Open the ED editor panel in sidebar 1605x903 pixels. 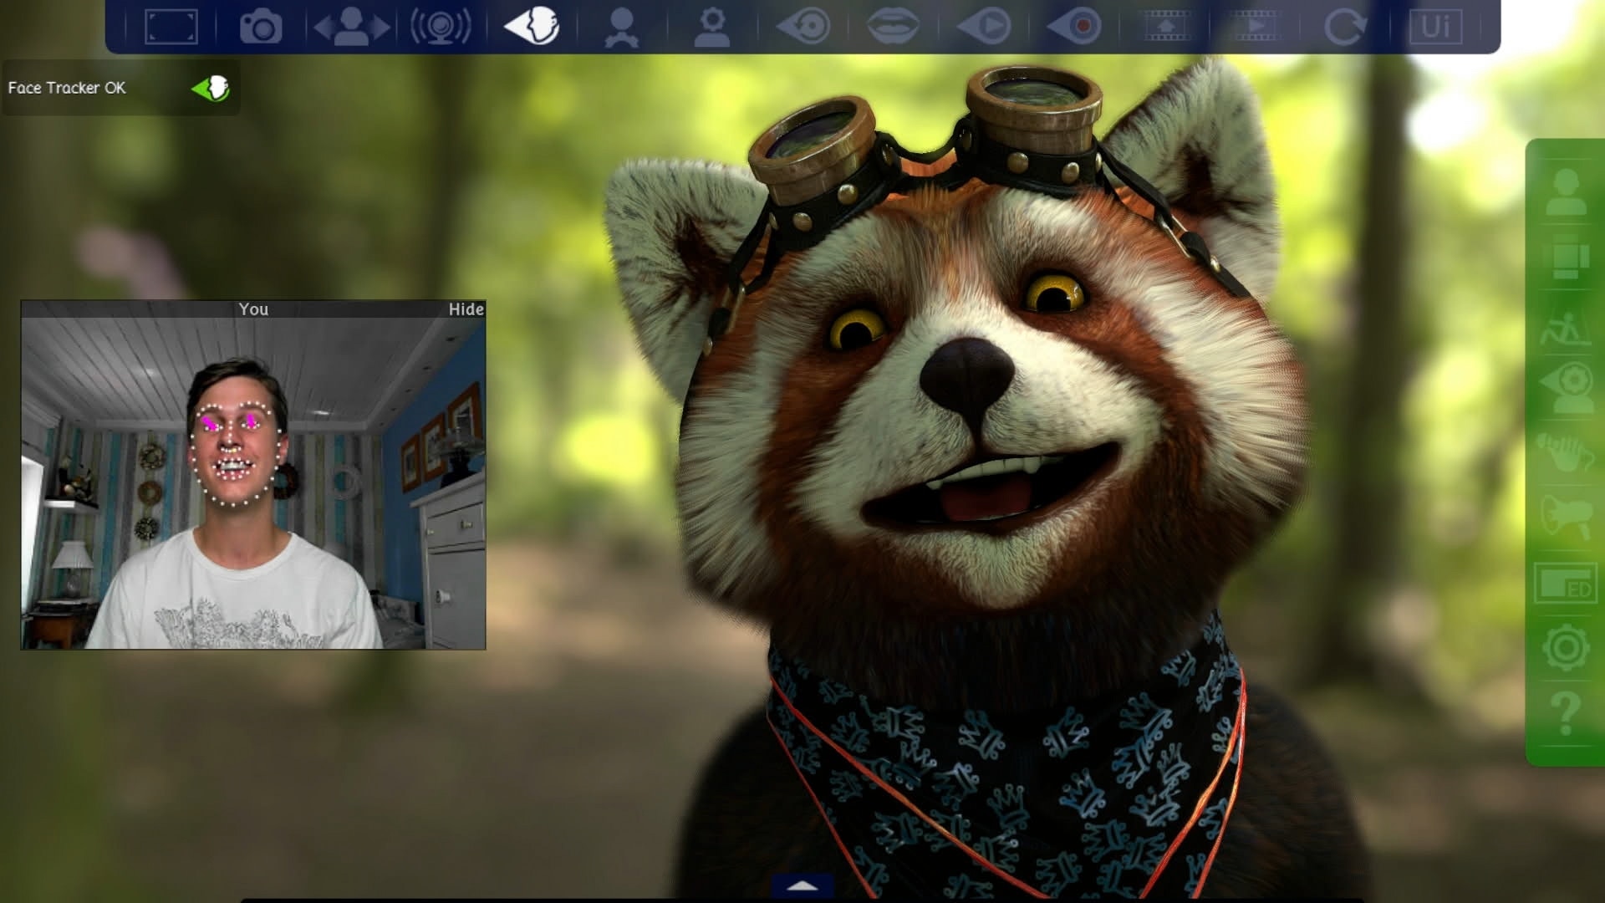[x=1565, y=583]
